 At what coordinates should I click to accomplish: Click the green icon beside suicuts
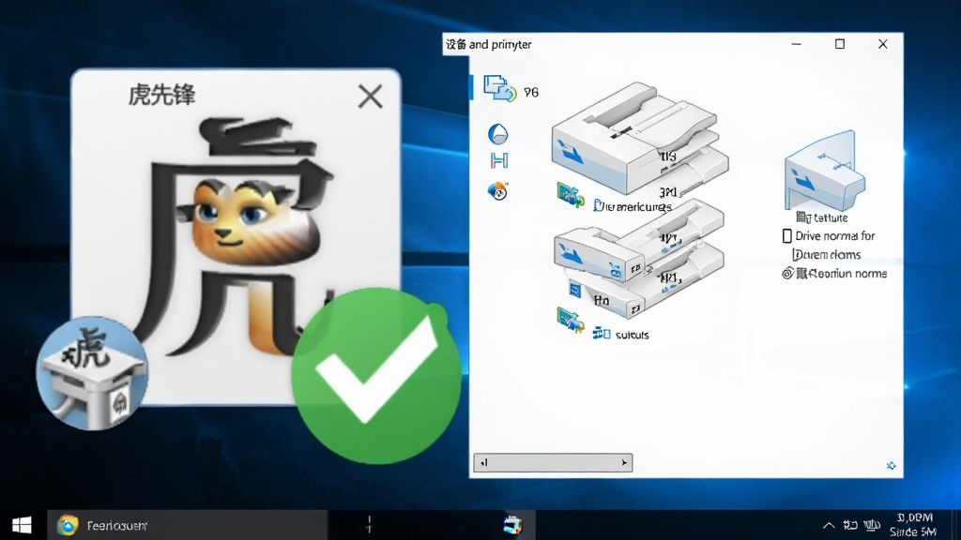(571, 321)
